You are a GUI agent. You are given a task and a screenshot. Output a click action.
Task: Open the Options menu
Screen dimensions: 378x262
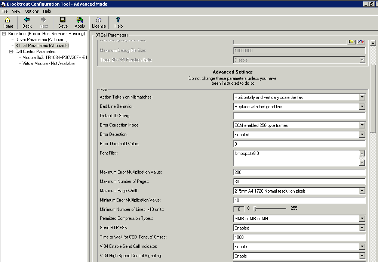31,11
